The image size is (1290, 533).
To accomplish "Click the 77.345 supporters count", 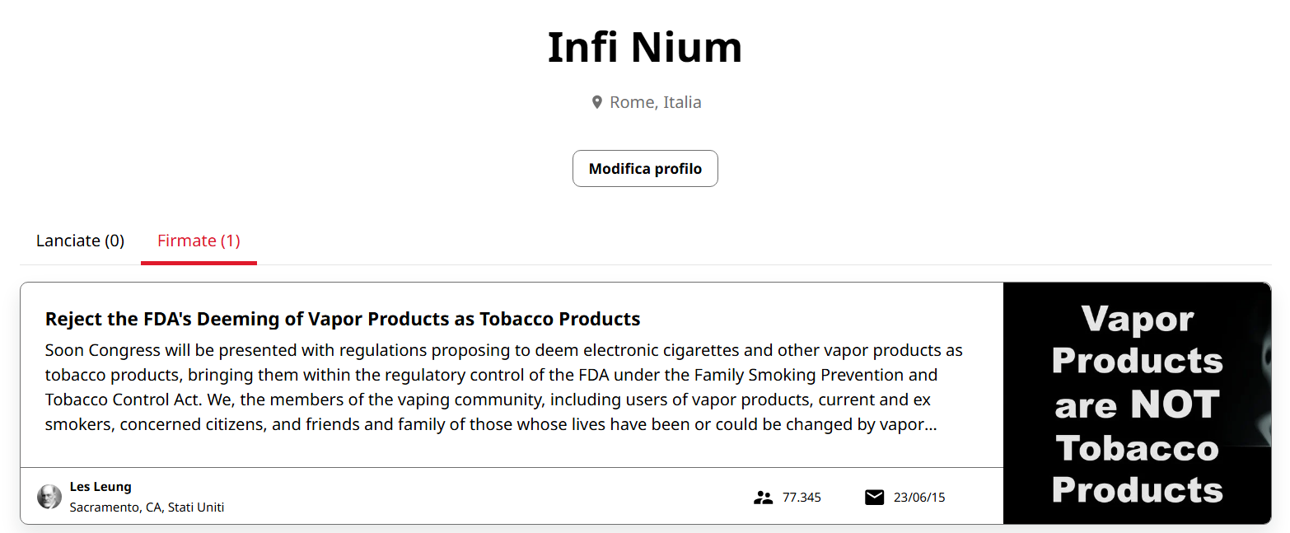I will tap(802, 498).
